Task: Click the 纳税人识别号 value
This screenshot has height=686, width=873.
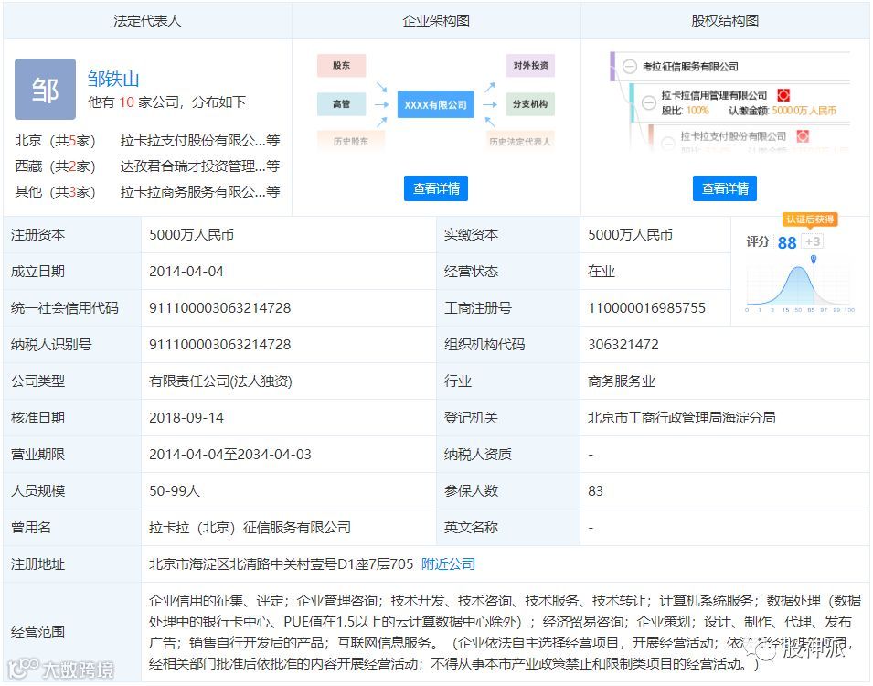Action: [x=220, y=345]
